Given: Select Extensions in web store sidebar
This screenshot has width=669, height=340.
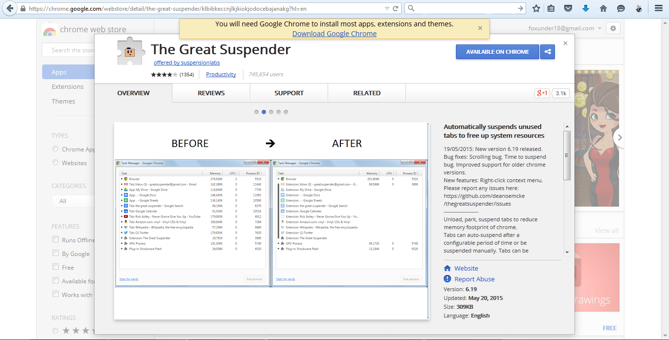Looking at the screenshot, I should click(68, 86).
